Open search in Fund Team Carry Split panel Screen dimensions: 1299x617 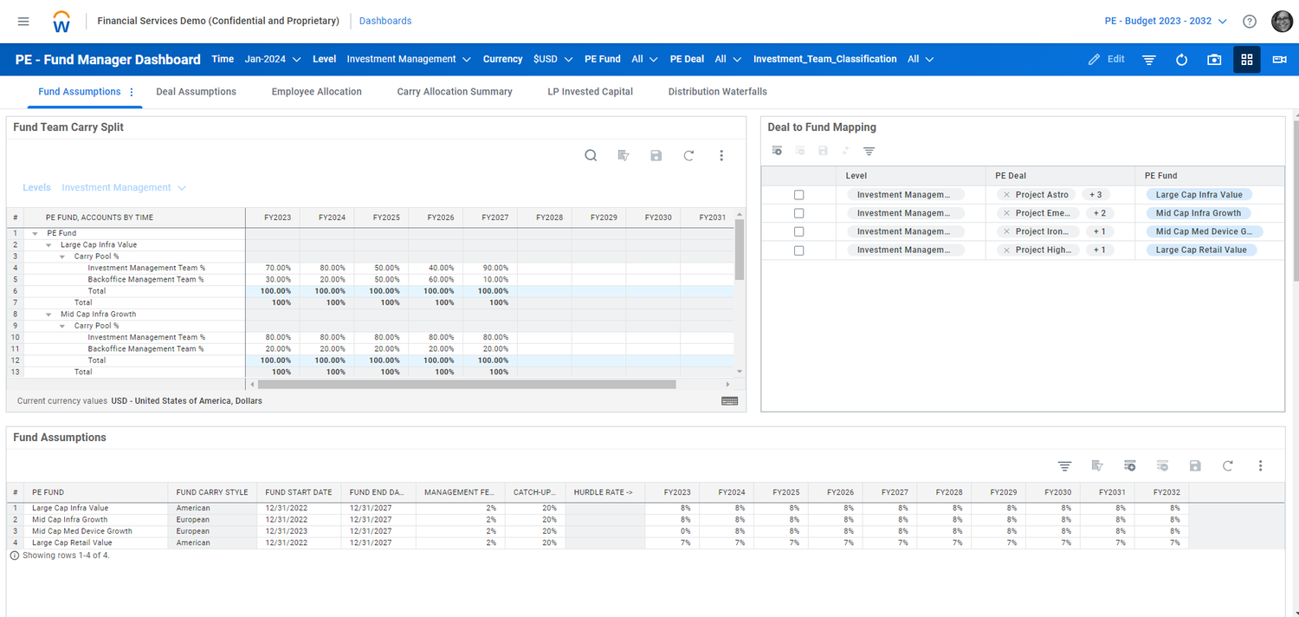coord(591,155)
